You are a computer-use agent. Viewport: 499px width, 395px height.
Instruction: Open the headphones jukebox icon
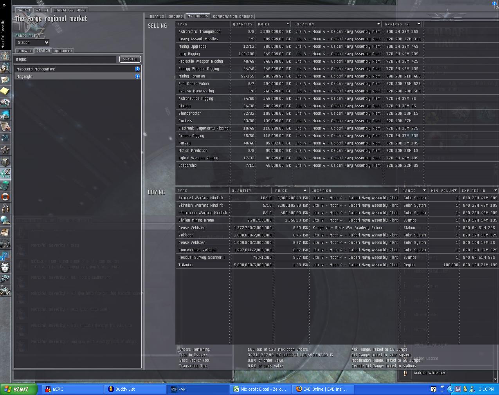(x=5, y=243)
